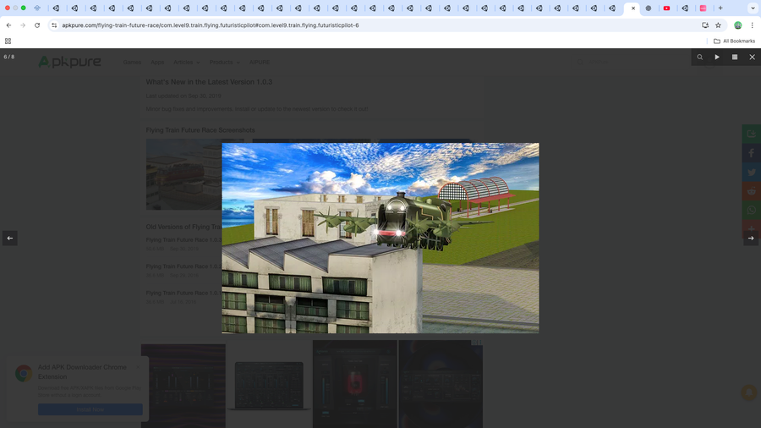View site information icon in address bar
The height and width of the screenshot is (428, 761).
tap(54, 25)
